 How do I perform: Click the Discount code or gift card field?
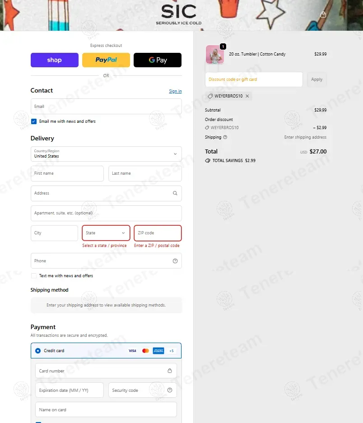(x=254, y=79)
